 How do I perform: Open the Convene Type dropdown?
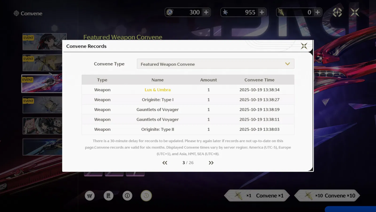[216, 64]
